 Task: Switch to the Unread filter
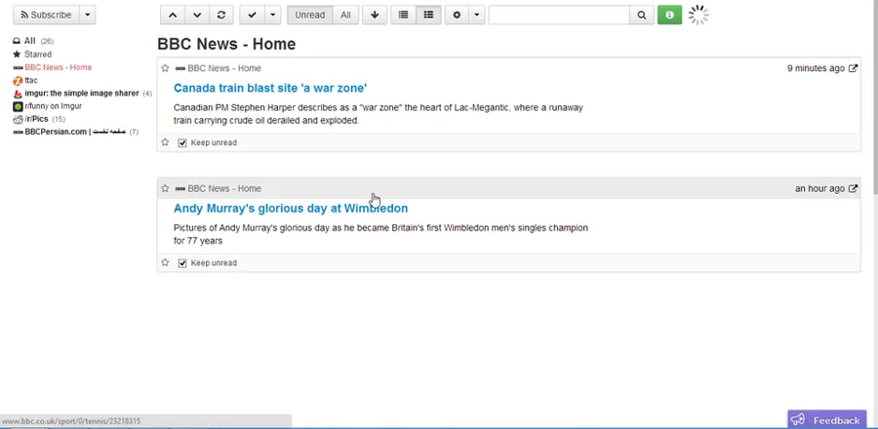tap(309, 15)
